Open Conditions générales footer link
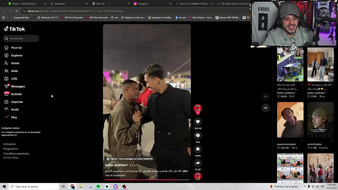This screenshot has width=338, height=190. [16, 154]
